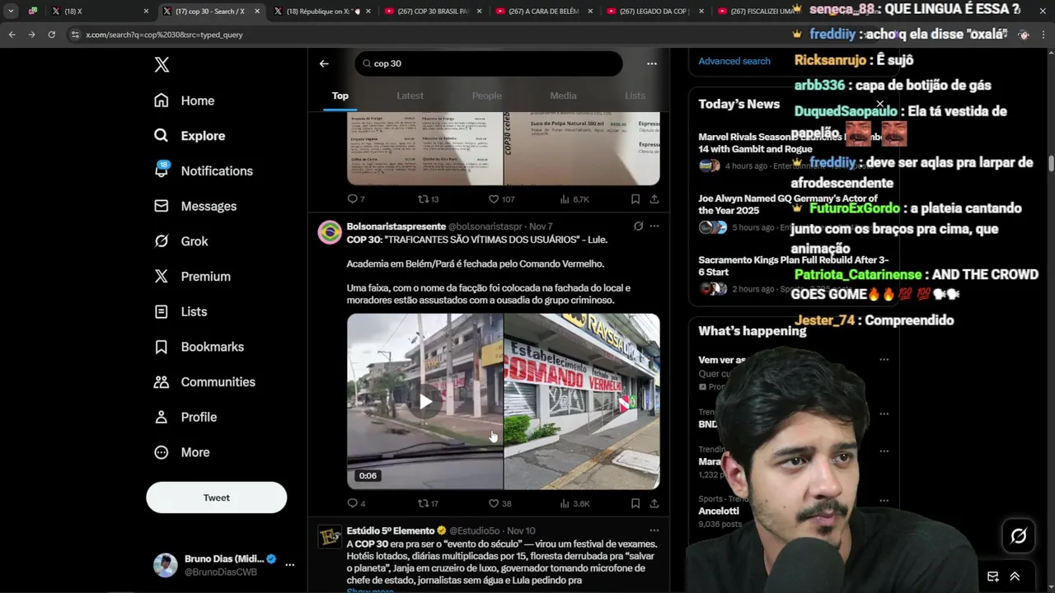View analytics of post with 6.7K views
Image resolution: width=1055 pixels, height=593 pixels.
point(574,199)
